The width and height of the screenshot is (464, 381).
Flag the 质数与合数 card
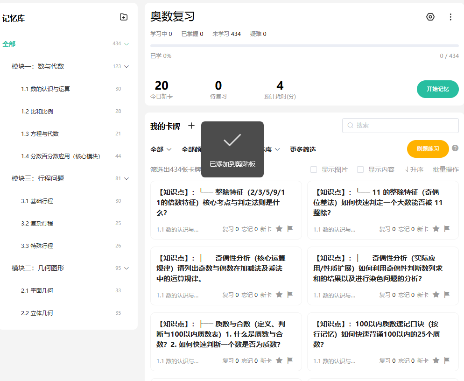(290, 360)
